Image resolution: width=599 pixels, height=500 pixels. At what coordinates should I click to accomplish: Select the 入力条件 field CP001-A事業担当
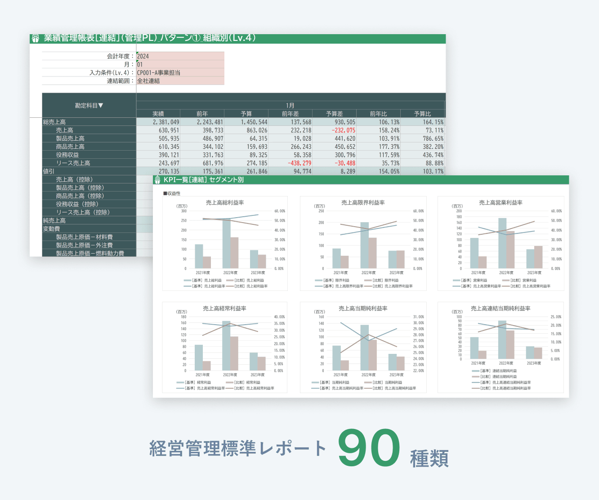coord(180,72)
